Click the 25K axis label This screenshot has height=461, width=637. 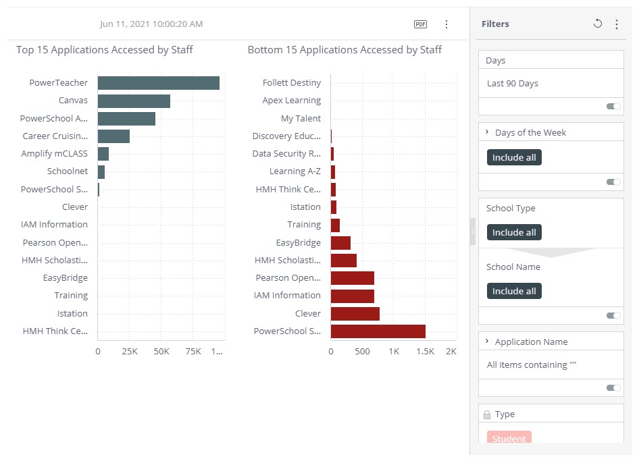pos(130,352)
